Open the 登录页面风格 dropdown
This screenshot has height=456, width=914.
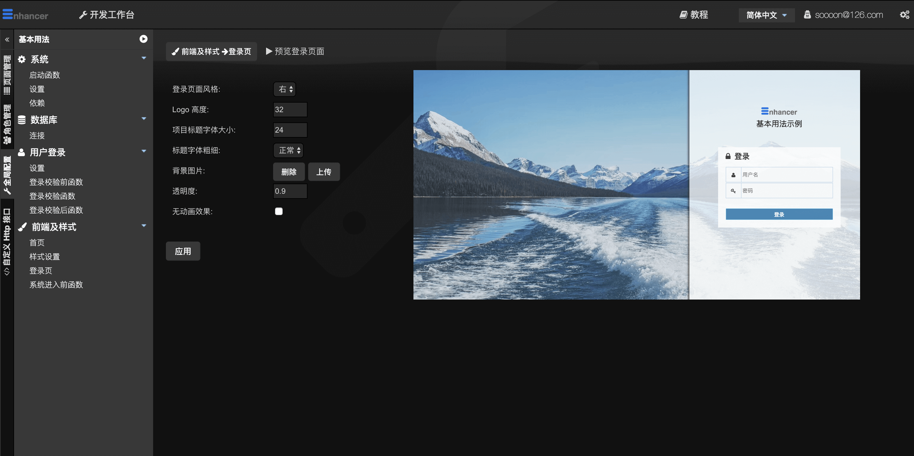click(x=285, y=89)
